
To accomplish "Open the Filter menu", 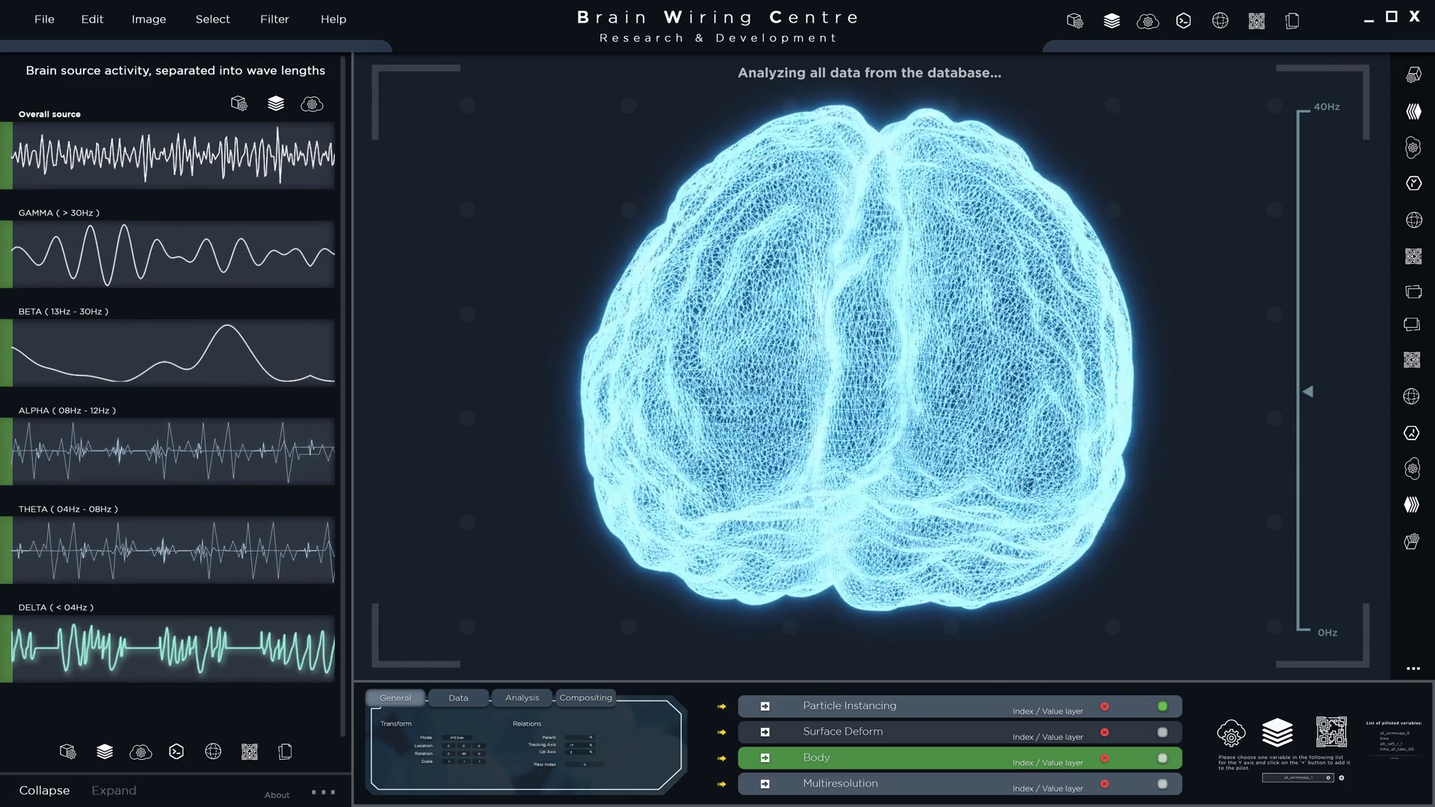I will pos(274,19).
